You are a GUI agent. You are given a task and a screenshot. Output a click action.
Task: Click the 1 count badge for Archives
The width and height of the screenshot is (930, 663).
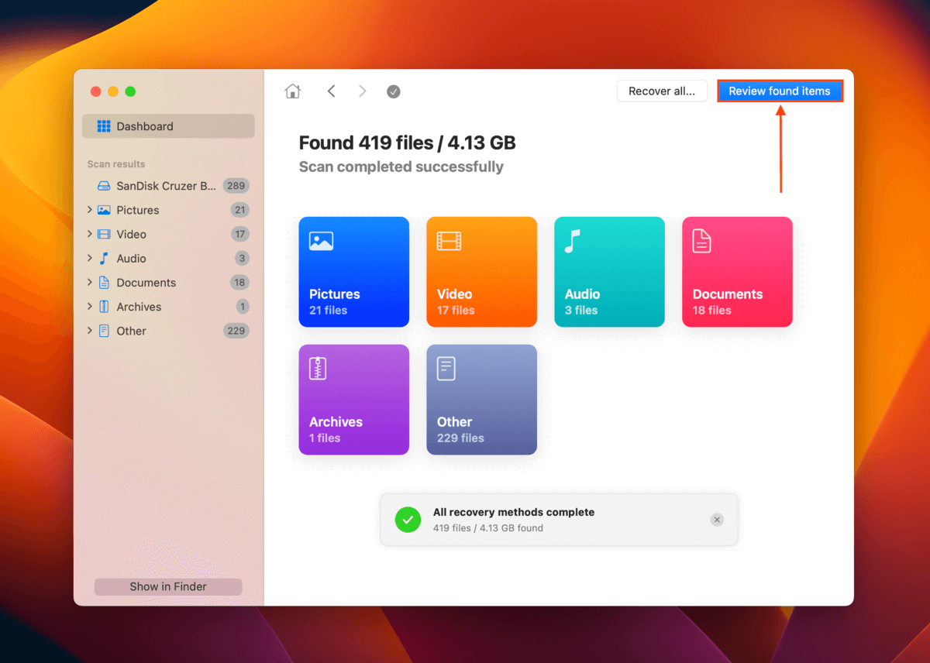[242, 307]
